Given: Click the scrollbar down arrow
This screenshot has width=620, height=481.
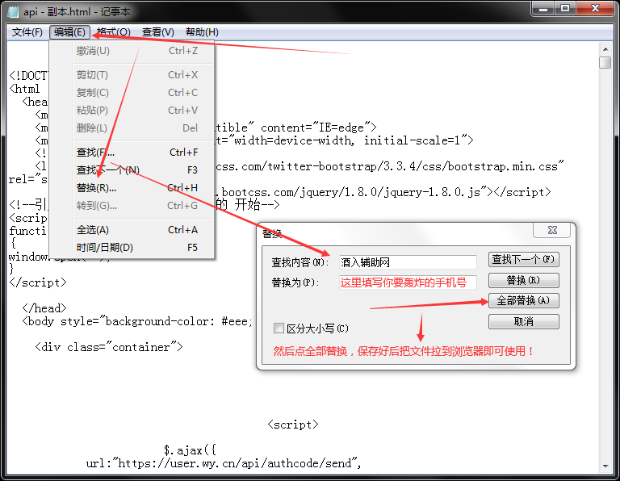Looking at the screenshot, I should (605, 466).
